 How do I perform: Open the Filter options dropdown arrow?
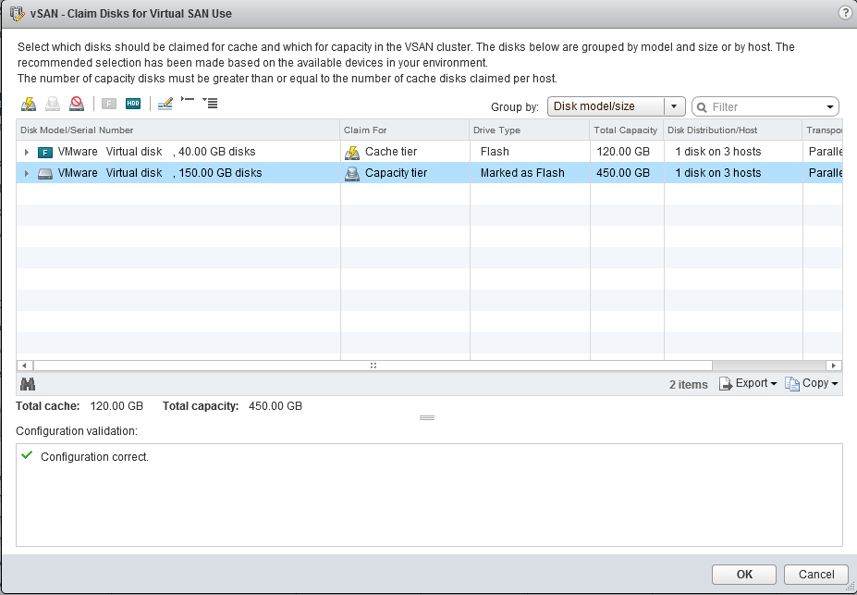click(x=829, y=107)
